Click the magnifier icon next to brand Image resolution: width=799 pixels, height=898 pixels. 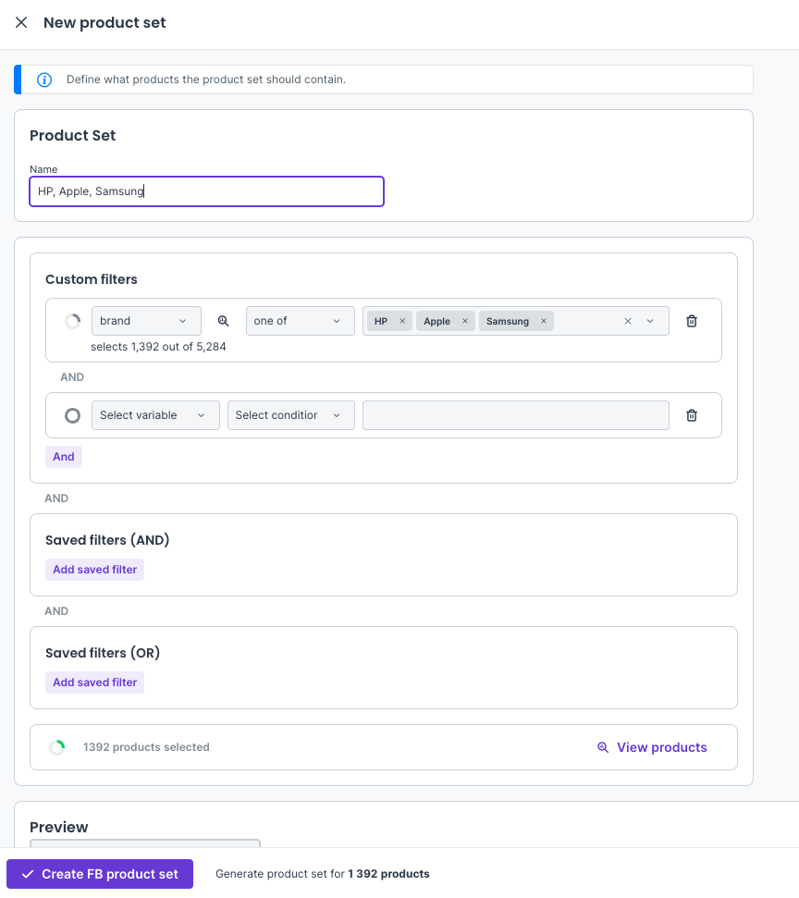pyautogui.click(x=223, y=321)
